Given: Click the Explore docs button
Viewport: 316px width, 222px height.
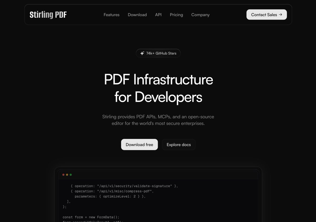Looking at the screenshot, I should click(x=179, y=145).
